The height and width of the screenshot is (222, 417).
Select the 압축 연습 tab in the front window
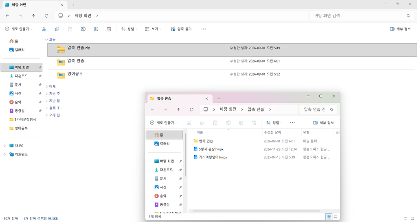[x=180, y=99]
